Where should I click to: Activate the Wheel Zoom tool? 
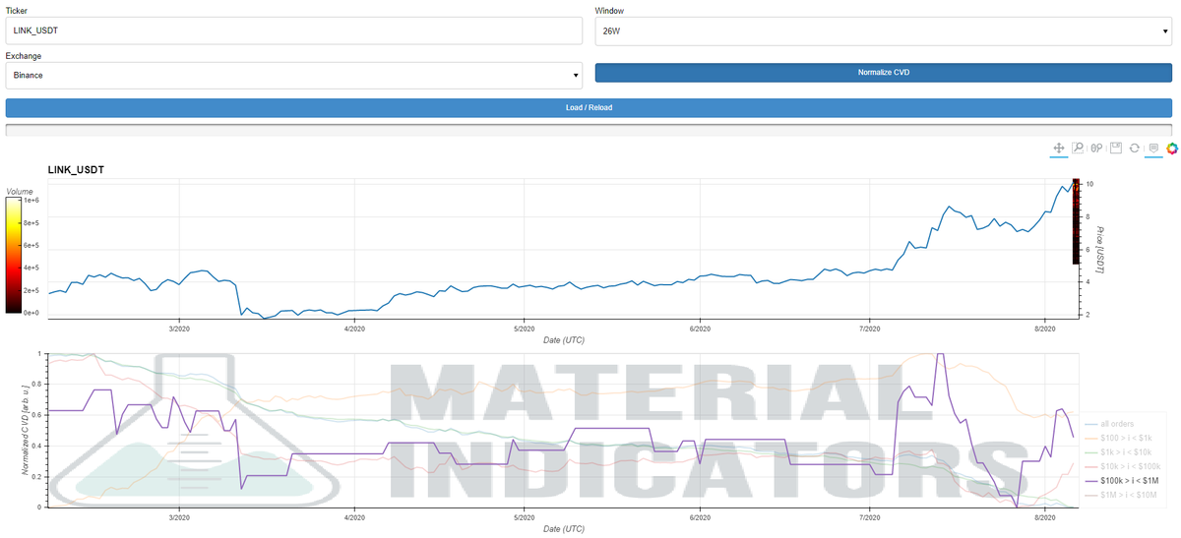click(x=1096, y=148)
